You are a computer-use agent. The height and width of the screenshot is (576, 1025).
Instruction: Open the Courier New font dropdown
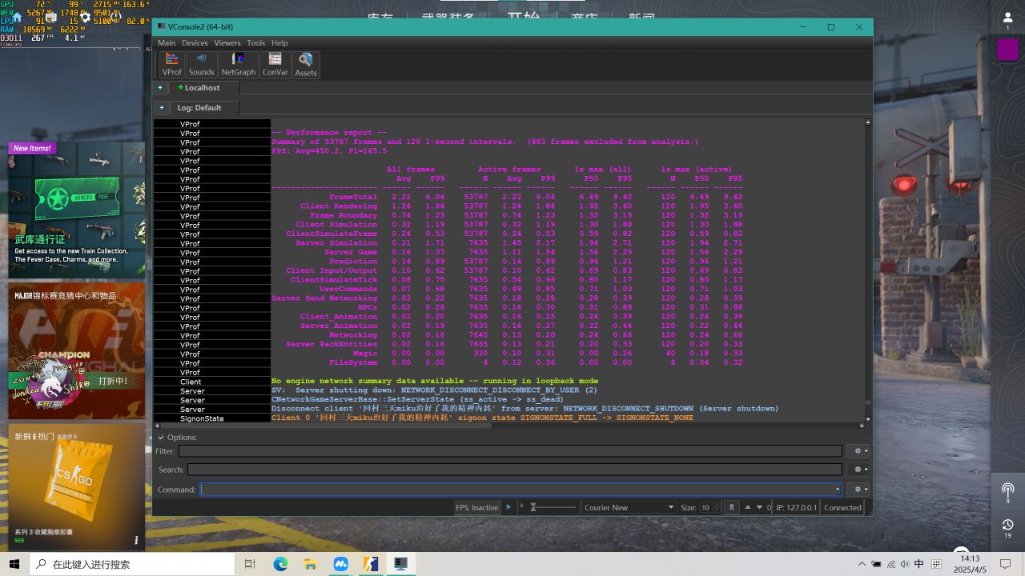coord(629,507)
